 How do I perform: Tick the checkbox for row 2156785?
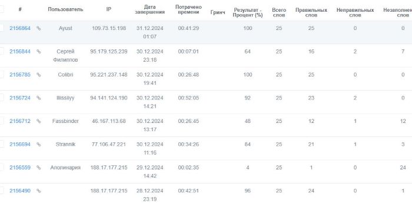pyautogui.click(x=1, y=74)
